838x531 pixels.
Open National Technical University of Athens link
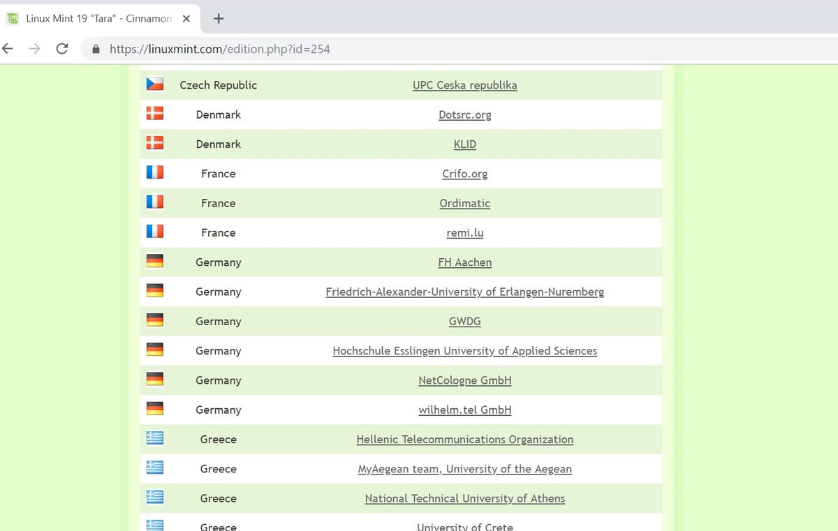pyautogui.click(x=465, y=498)
